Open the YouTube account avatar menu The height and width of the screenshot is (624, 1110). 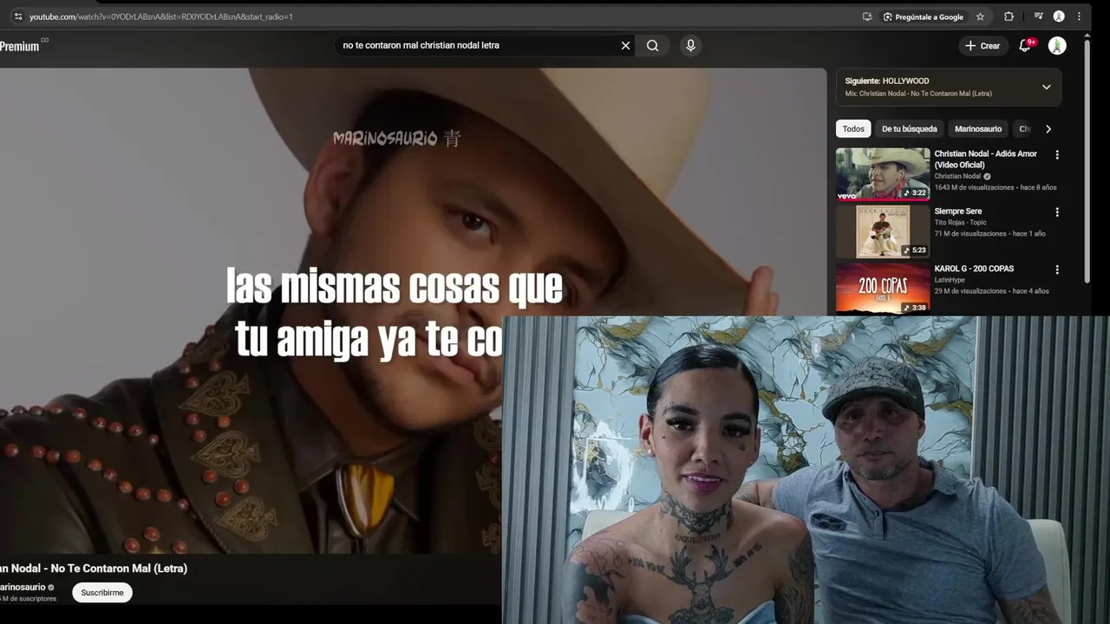[1057, 46]
